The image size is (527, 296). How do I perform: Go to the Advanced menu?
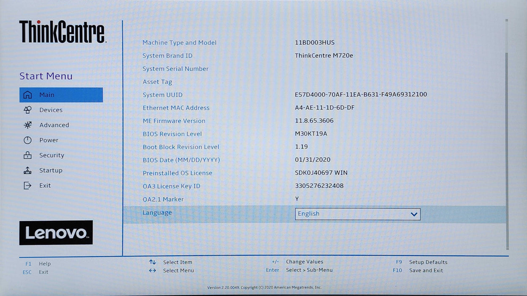(x=54, y=125)
